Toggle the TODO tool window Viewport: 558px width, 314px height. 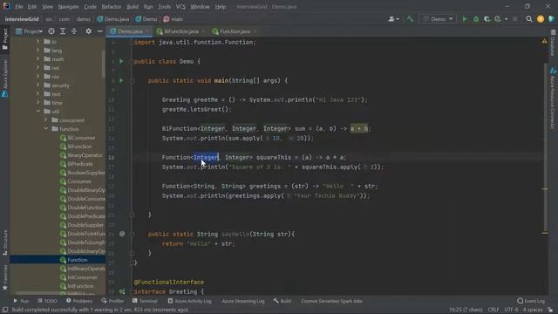47,301
